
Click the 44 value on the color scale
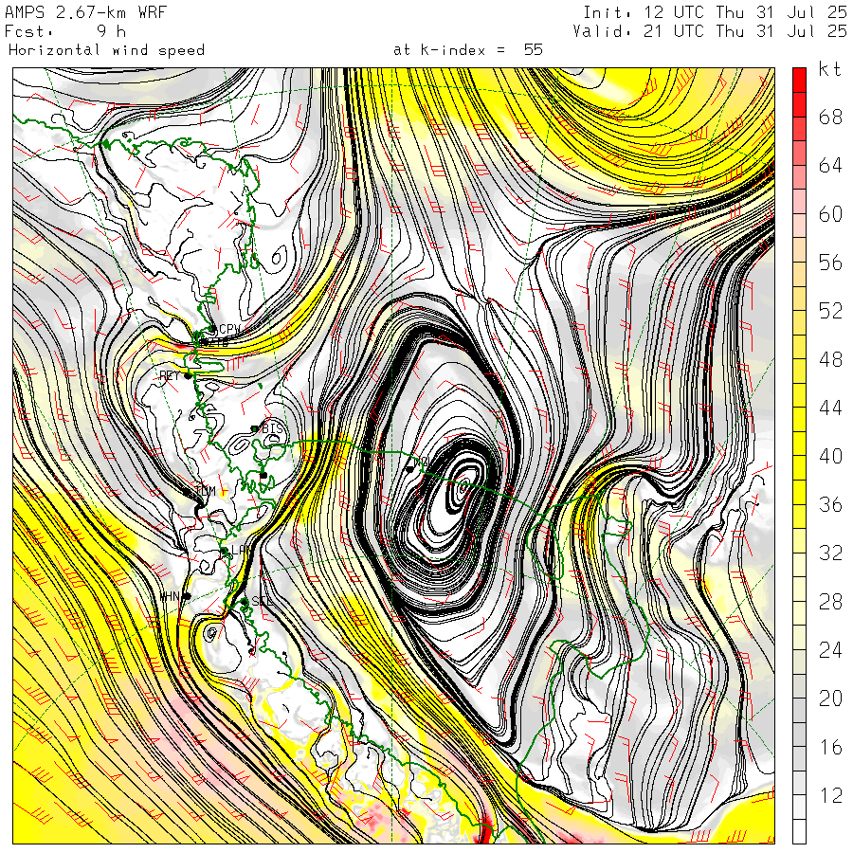(830, 408)
